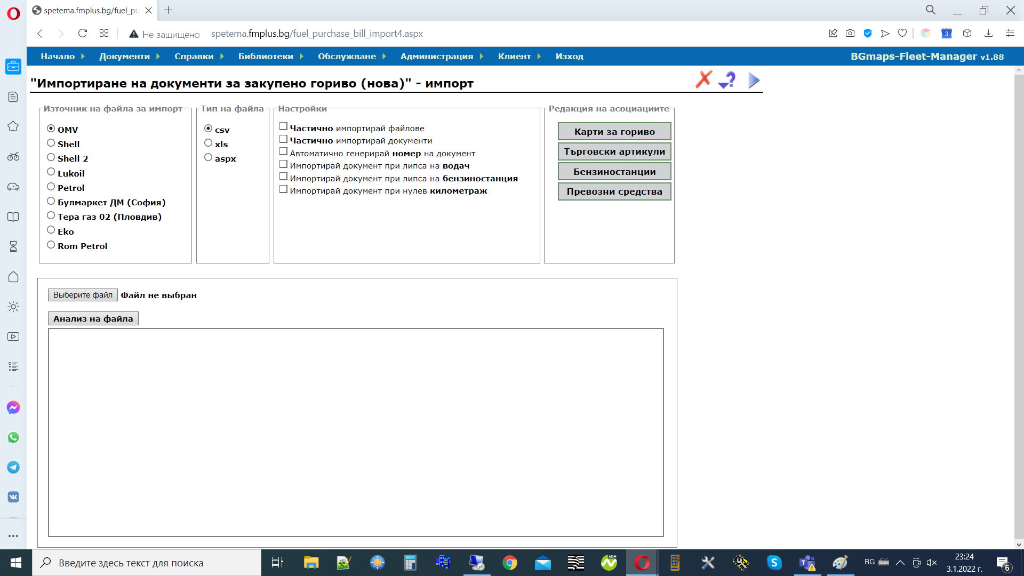1024x576 pixels.
Task: Open help via the question mark icon
Action: coord(727,80)
